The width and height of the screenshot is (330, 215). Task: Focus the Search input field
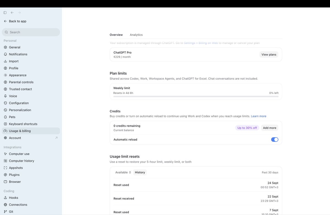click(31, 32)
